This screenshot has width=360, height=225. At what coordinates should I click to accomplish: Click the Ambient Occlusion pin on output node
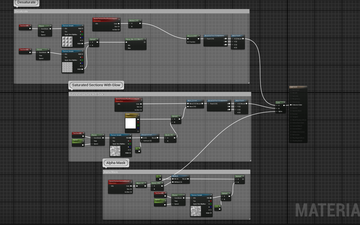pyautogui.click(x=291, y=132)
